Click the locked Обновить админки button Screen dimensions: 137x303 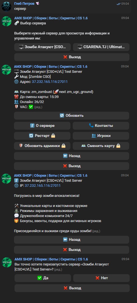[42, 146]
